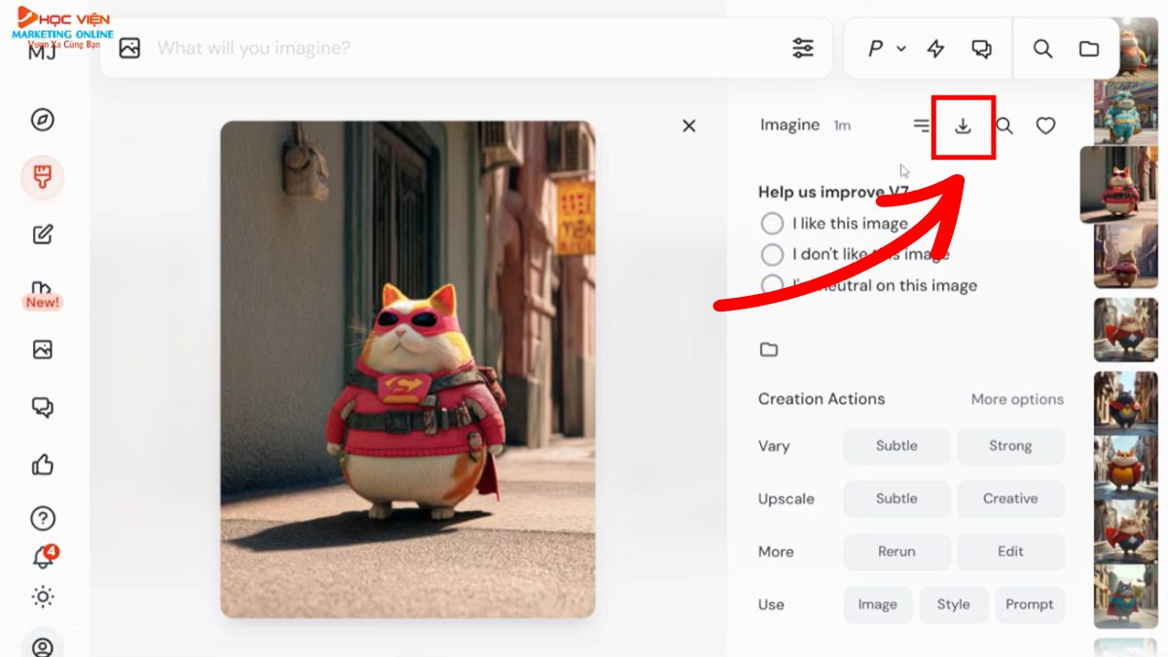Click the search magnifier in top toolbar

(x=1042, y=48)
